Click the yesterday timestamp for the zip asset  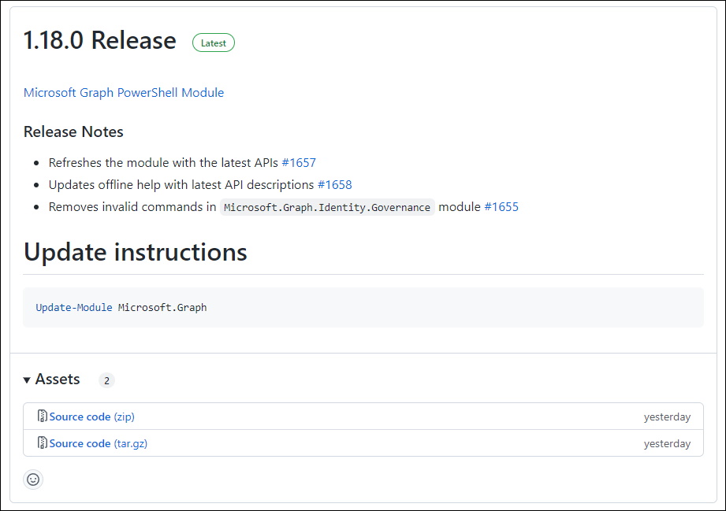click(x=667, y=417)
